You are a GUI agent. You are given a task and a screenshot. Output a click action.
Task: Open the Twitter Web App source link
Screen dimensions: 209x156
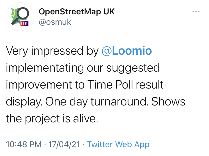click(118, 144)
